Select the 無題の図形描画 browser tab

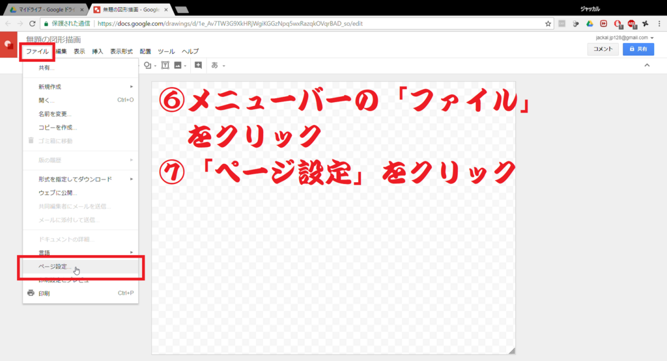[130, 10]
